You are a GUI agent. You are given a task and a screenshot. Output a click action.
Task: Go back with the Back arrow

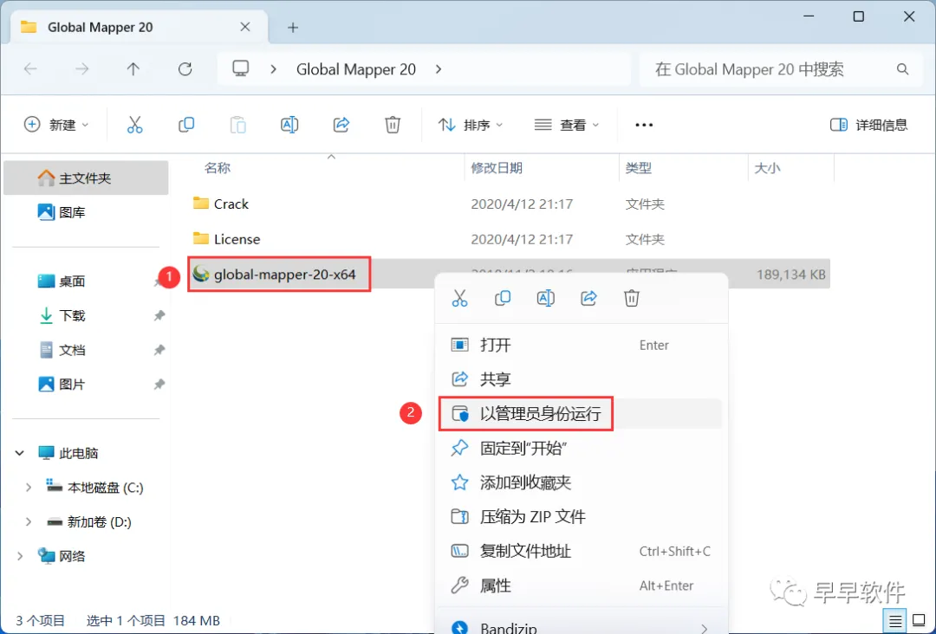coord(30,69)
